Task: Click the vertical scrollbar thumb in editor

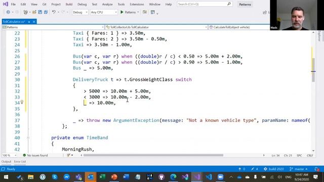Action: point(313,70)
